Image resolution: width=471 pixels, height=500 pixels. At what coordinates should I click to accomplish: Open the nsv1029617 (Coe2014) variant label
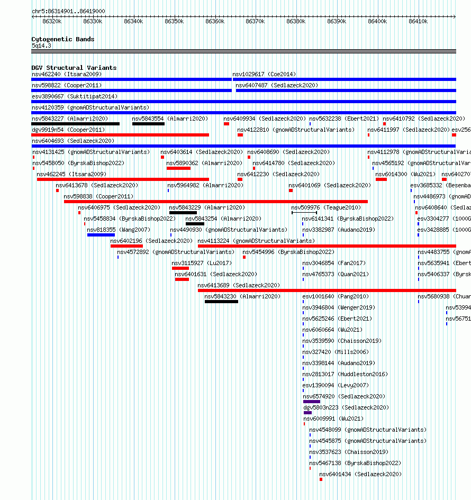[264, 74]
